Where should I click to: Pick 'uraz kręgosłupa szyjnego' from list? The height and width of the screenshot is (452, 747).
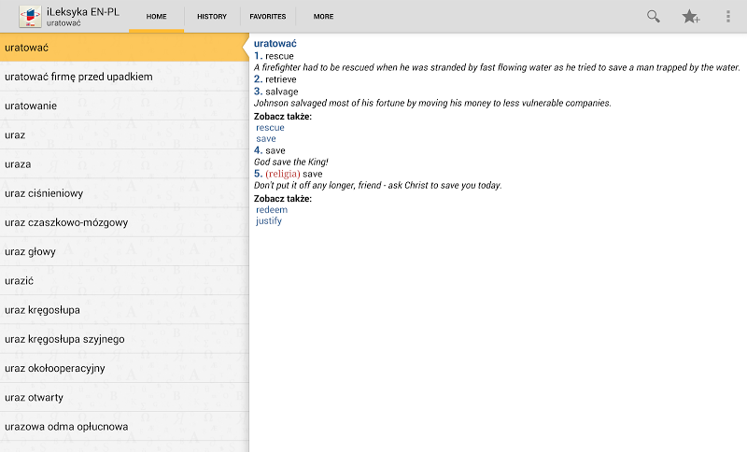(64, 339)
